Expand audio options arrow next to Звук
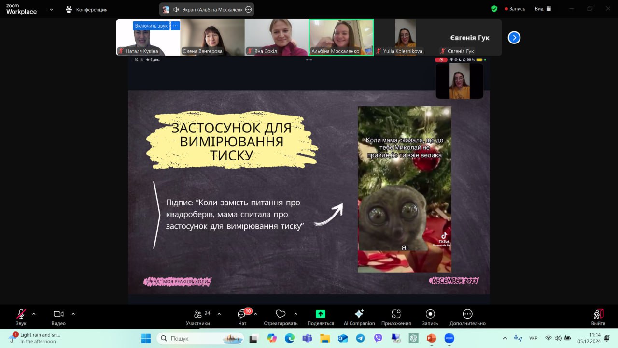 click(x=34, y=314)
